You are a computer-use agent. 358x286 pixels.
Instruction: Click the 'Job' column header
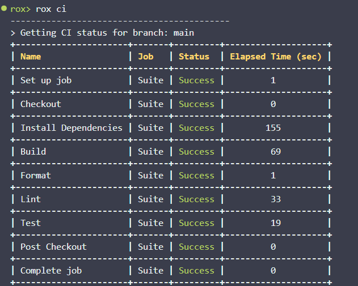(x=145, y=57)
